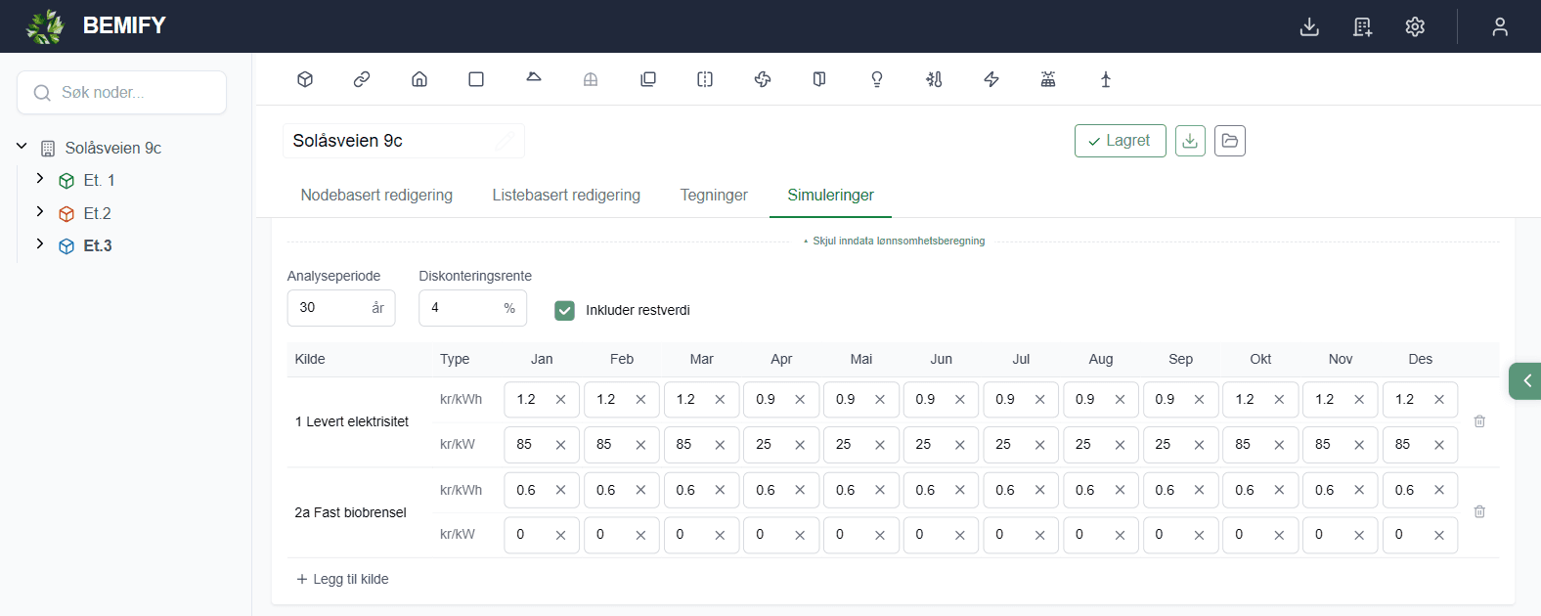Click the green download button beside Lagret

[1190, 141]
